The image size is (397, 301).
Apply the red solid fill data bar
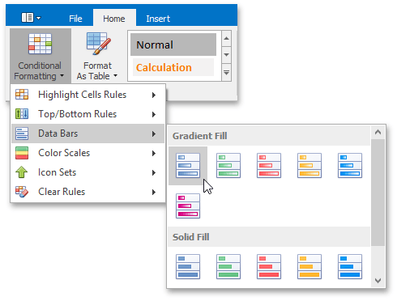(x=269, y=266)
